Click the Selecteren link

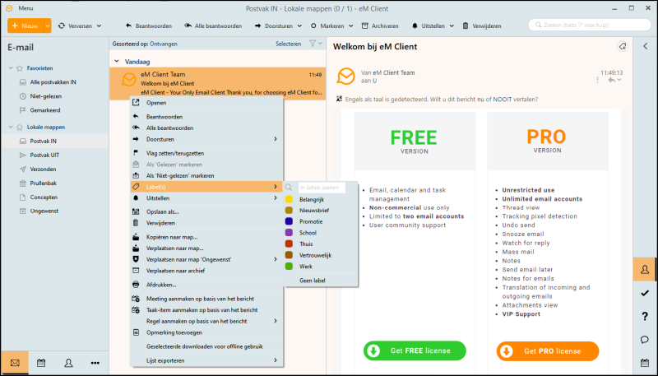tap(289, 44)
